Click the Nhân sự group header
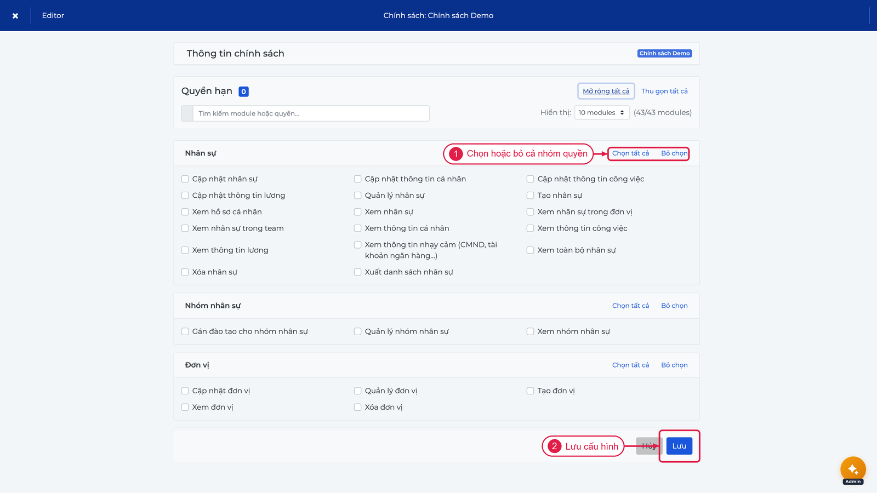The width and height of the screenshot is (877, 493). click(200, 153)
